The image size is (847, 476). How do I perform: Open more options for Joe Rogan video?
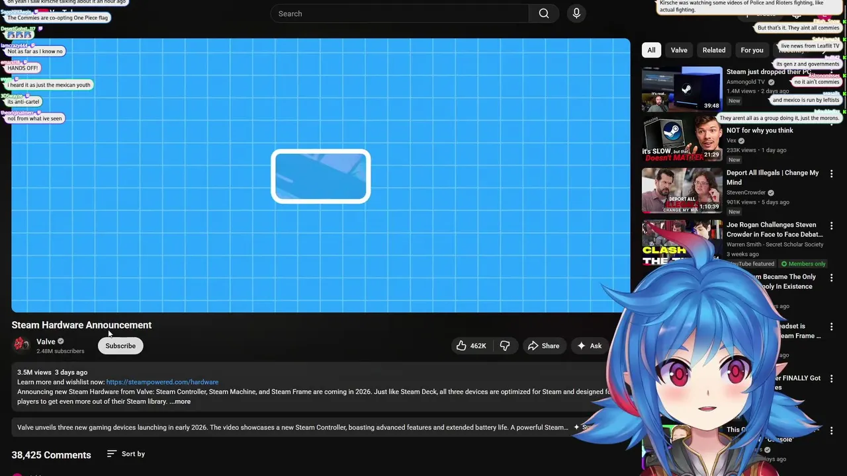(x=832, y=225)
